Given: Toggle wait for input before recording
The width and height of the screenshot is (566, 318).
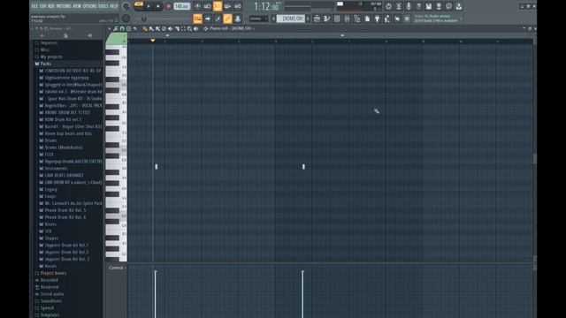Looking at the screenshot, I should pyautogui.click(x=207, y=6).
